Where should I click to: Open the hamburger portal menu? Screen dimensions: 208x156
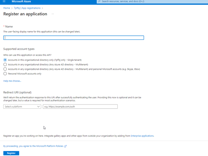tap(4, 1)
